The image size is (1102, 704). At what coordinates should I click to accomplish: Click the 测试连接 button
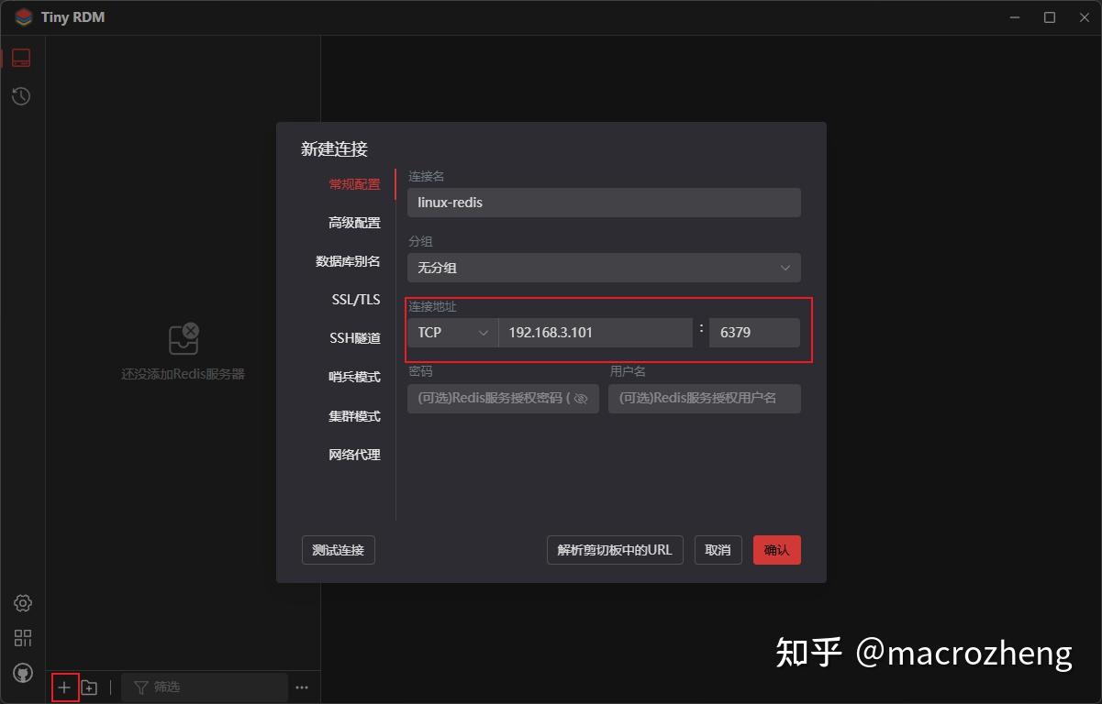click(338, 550)
